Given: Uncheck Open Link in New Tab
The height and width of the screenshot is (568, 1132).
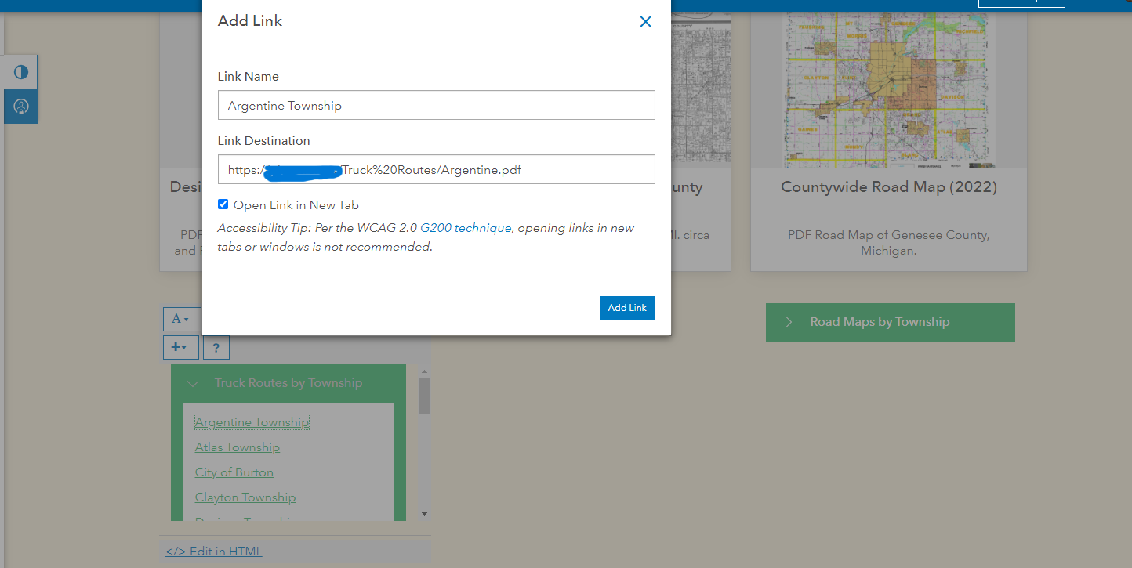Looking at the screenshot, I should tap(223, 204).
